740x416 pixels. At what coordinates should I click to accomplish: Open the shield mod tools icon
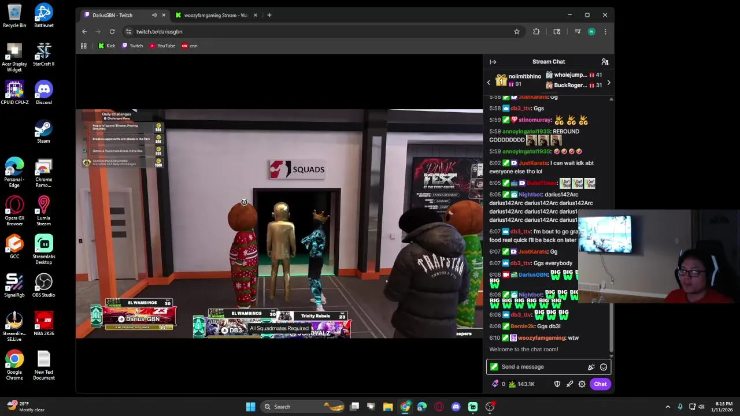click(x=557, y=384)
